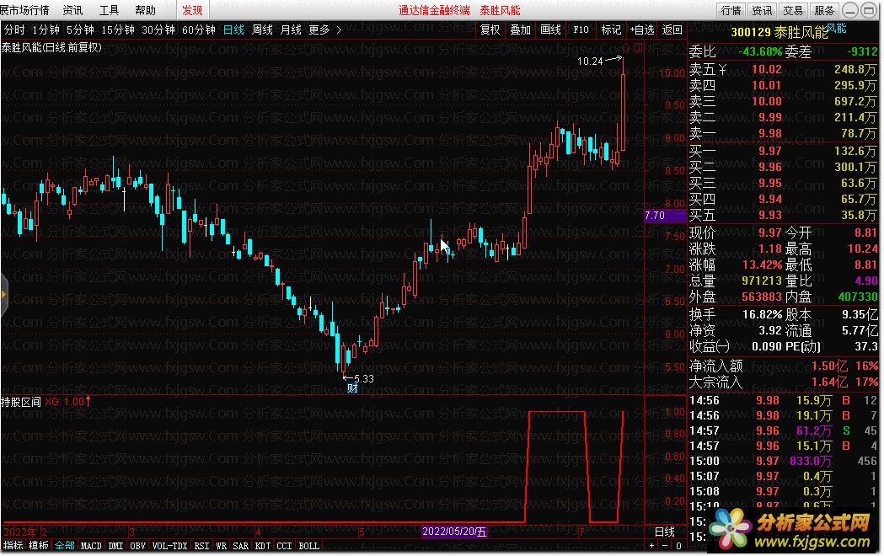The width and height of the screenshot is (884, 556).
Task: Switch indicator to SAR
Action: point(240,545)
